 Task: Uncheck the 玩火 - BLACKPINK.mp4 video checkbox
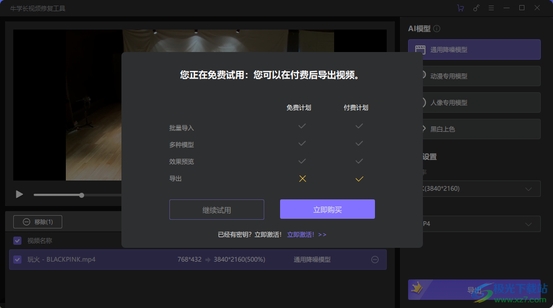pos(17,260)
